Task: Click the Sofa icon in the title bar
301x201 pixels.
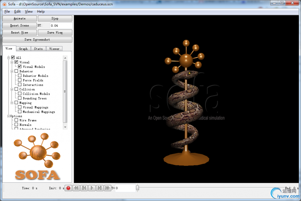Action: 4,4
